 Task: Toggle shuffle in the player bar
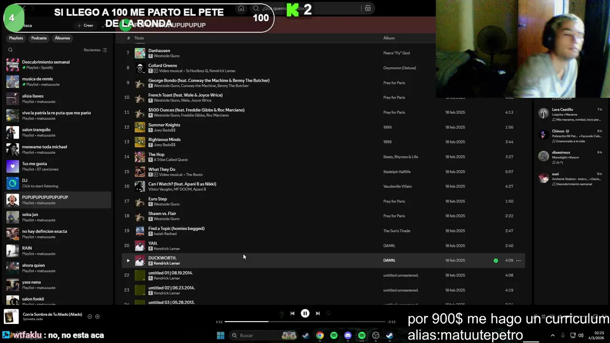tap(281, 313)
